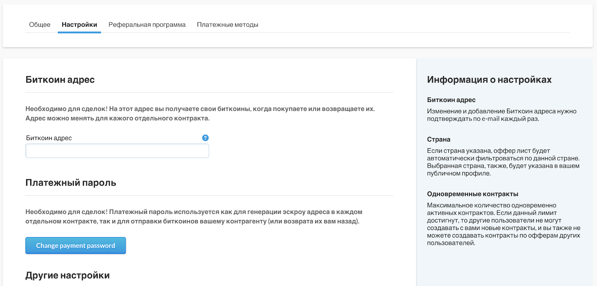
Task: Click the bitcoin address description starting 'Необходимо для сделок! На этот адрес'
Action: [x=200, y=114]
